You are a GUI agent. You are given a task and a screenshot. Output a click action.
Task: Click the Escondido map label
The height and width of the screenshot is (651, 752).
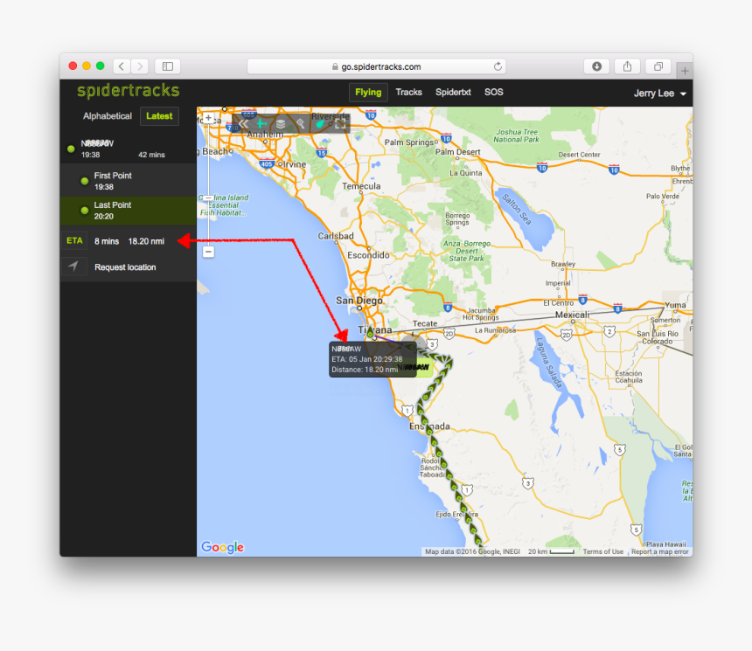coord(368,255)
